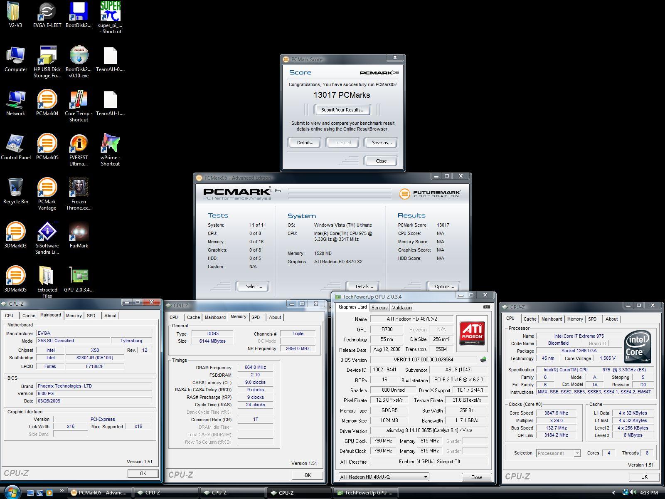The image size is (665, 499).
Task: Close the PCMark Score dialog via Close button
Action: pos(381,161)
